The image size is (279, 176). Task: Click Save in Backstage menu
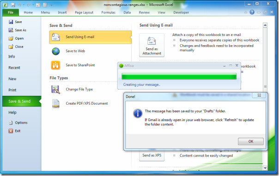click(x=15, y=22)
